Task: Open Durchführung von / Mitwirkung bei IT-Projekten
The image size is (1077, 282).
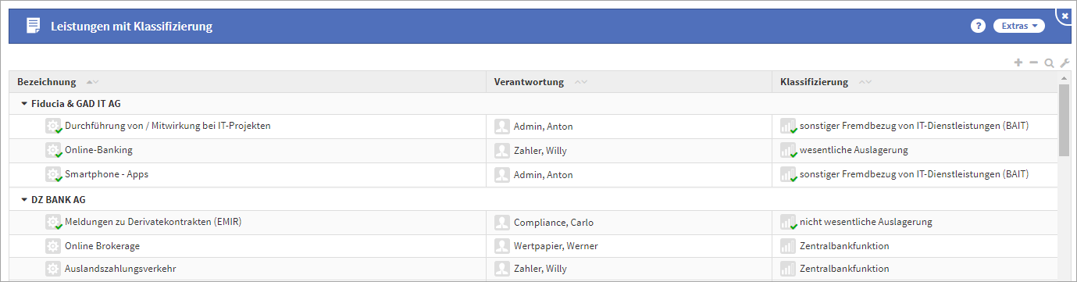Action: click(x=168, y=125)
